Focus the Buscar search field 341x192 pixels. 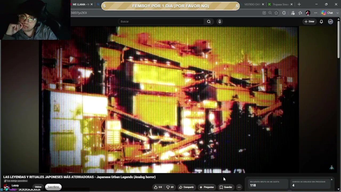click(x=161, y=22)
